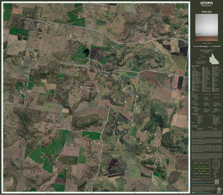
Task: Click the QTOPO title heading
Action: (206, 3)
